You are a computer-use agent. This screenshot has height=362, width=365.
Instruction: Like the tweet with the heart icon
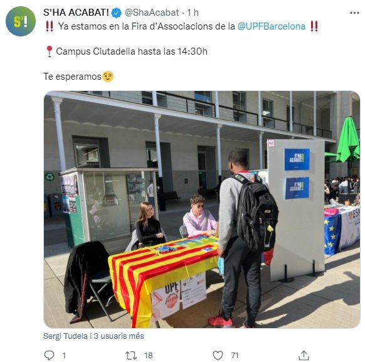[x=218, y=355]
